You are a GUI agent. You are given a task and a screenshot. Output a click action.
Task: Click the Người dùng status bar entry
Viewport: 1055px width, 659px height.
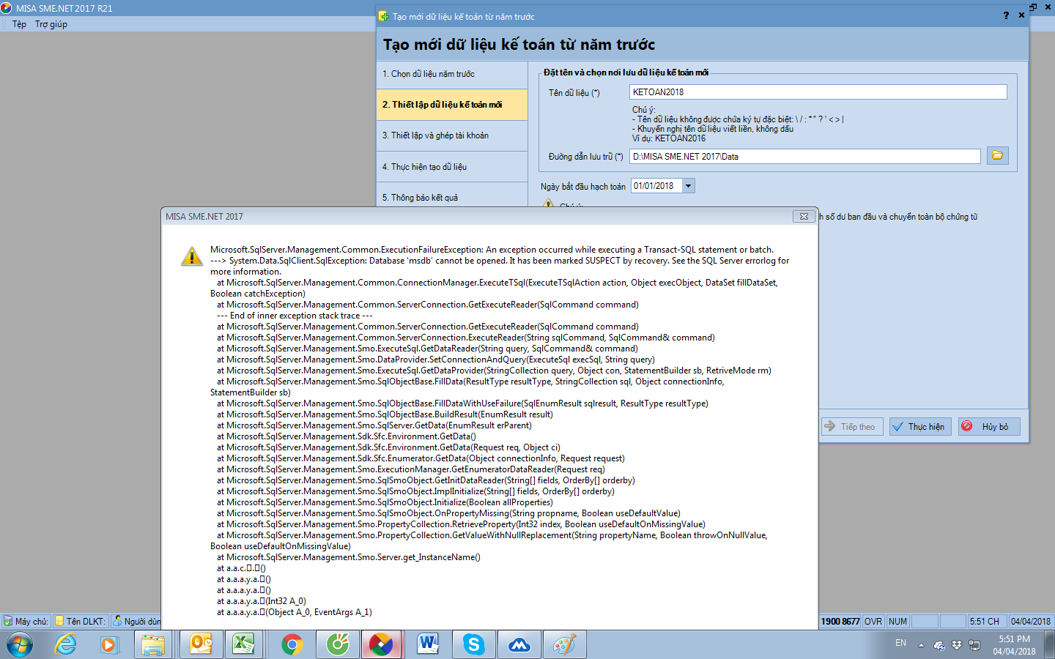click(136, 621)
